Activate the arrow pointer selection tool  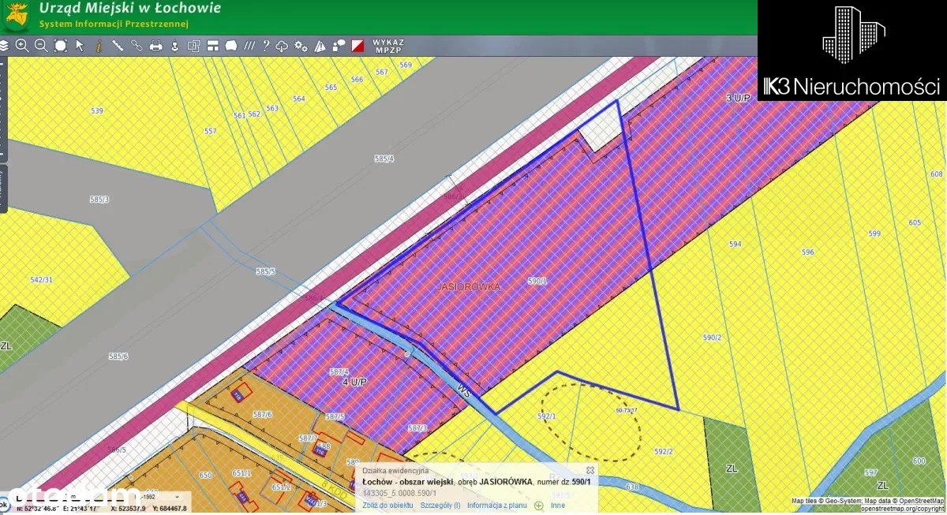tap(80, 46)
